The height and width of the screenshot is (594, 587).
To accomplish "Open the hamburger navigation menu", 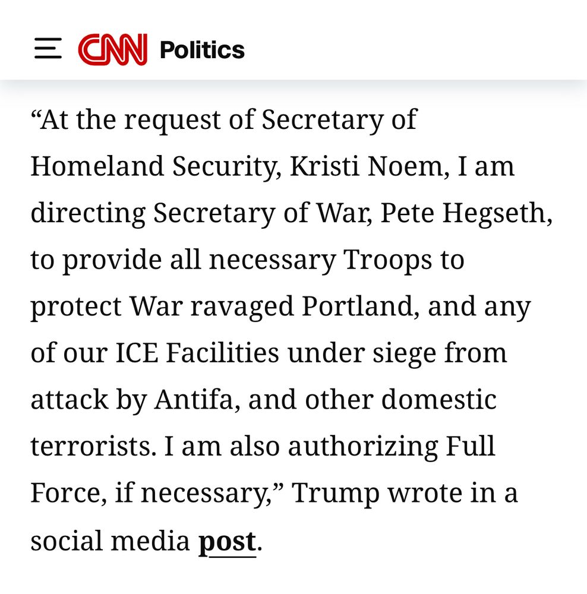I will point(48,49).
